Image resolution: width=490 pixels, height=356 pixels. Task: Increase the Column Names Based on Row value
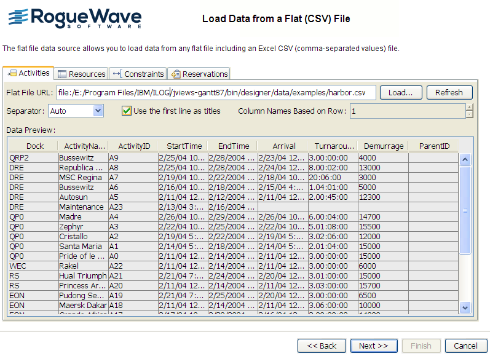469,107
